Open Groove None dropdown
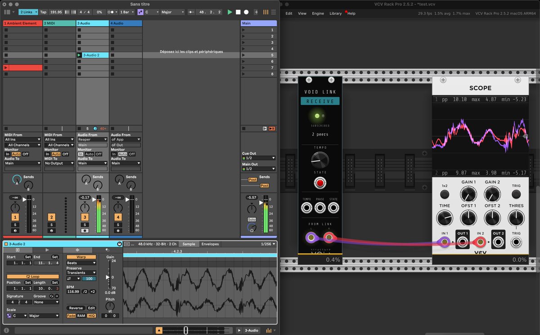The height and width of the screenshot is (335, 540). (x=46, y=302)
